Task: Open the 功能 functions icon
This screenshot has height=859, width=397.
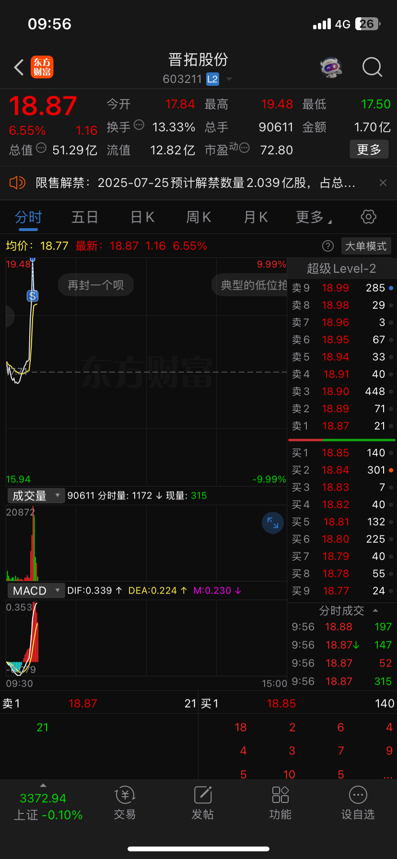Action: click(x=280, y=803)
